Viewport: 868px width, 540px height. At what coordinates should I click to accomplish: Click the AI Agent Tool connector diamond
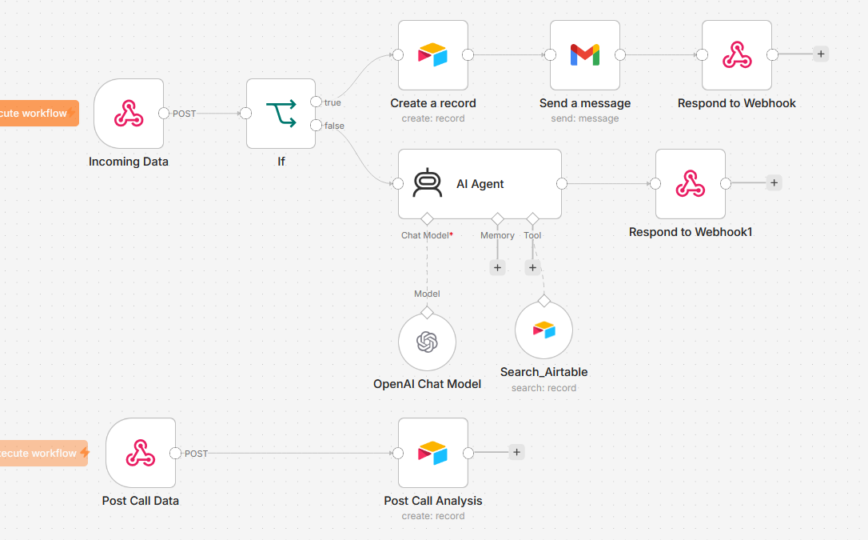coord(532,218)
